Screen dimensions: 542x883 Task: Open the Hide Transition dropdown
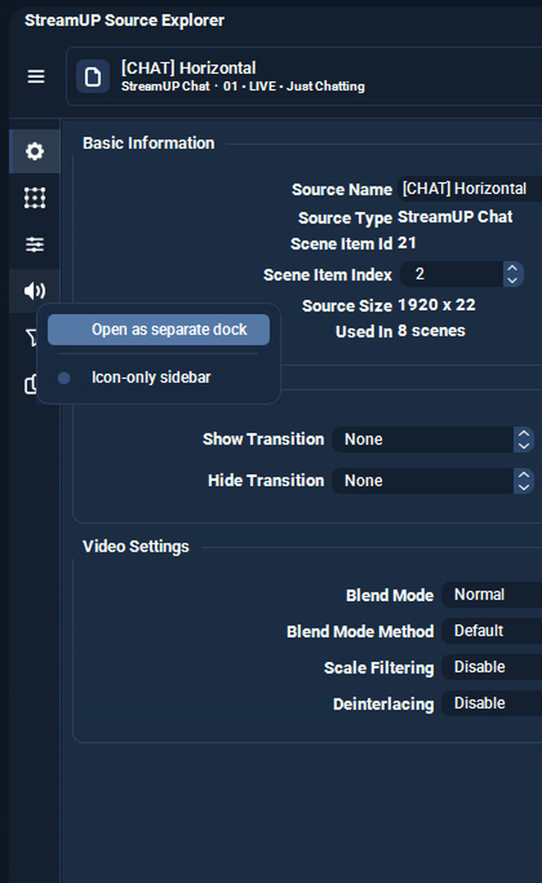point(432,481)
